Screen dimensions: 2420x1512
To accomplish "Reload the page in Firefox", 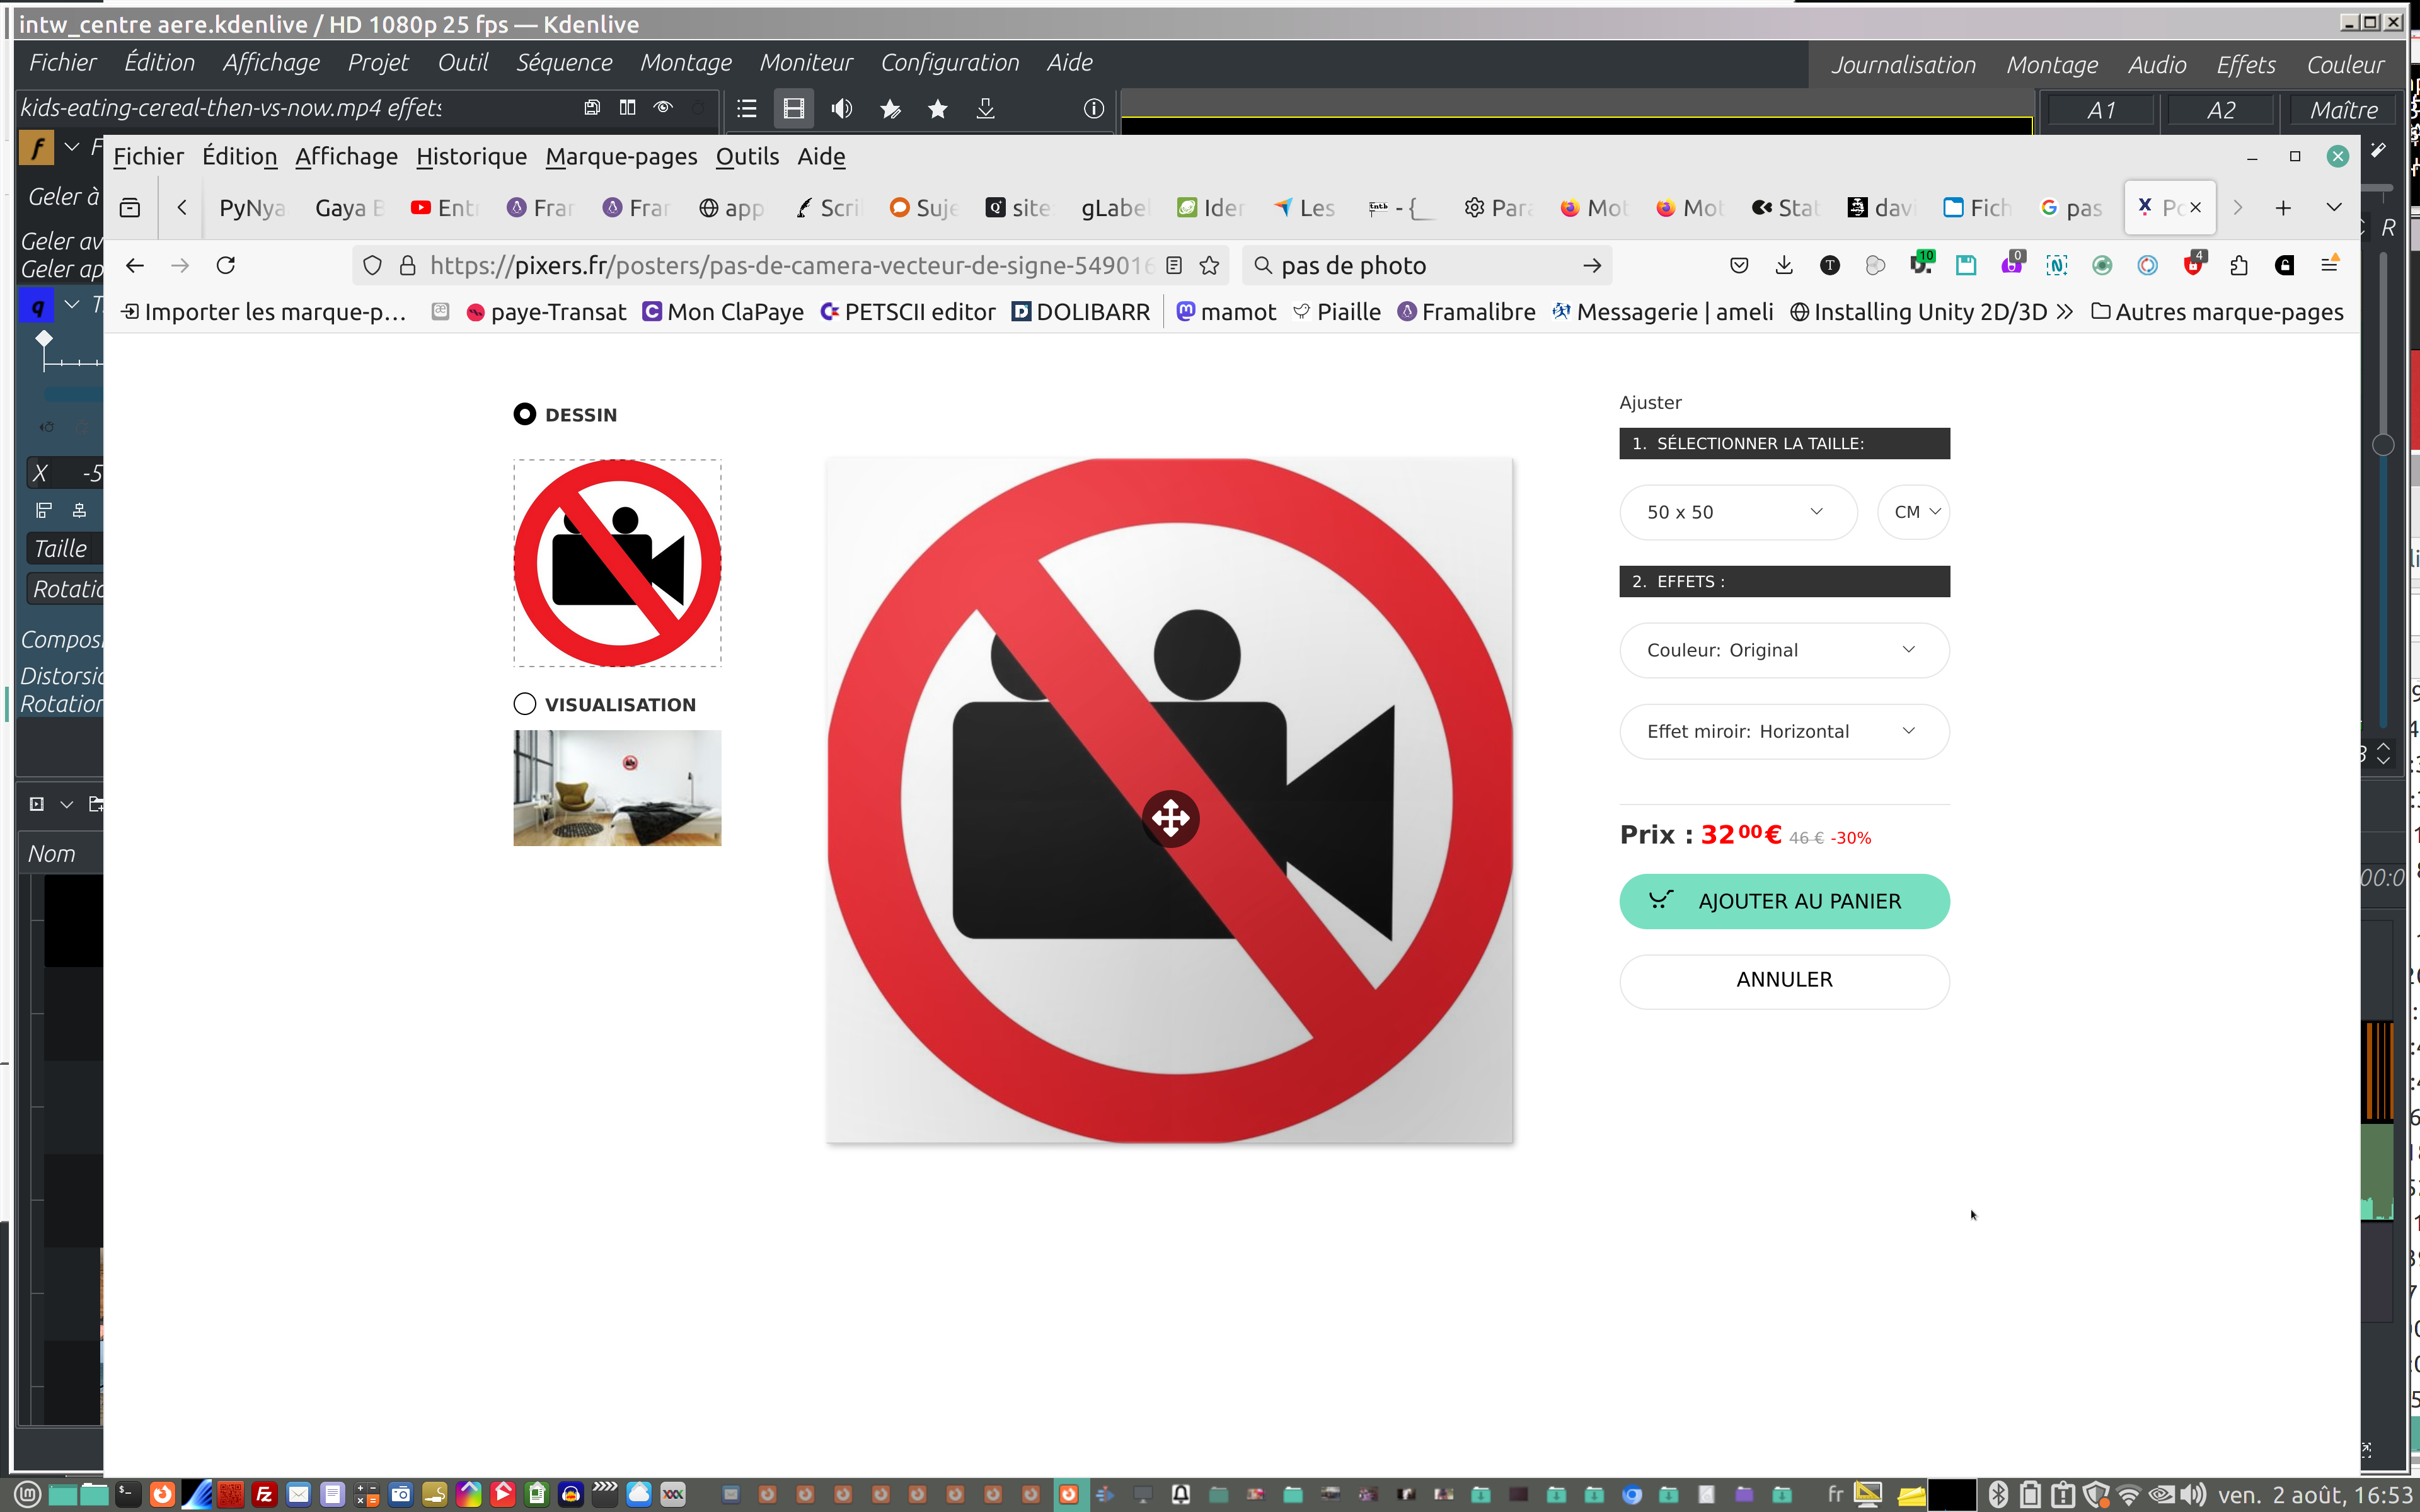I will coord(226,265).
